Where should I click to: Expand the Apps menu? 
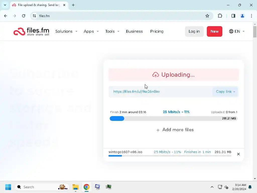pos(91,31)
